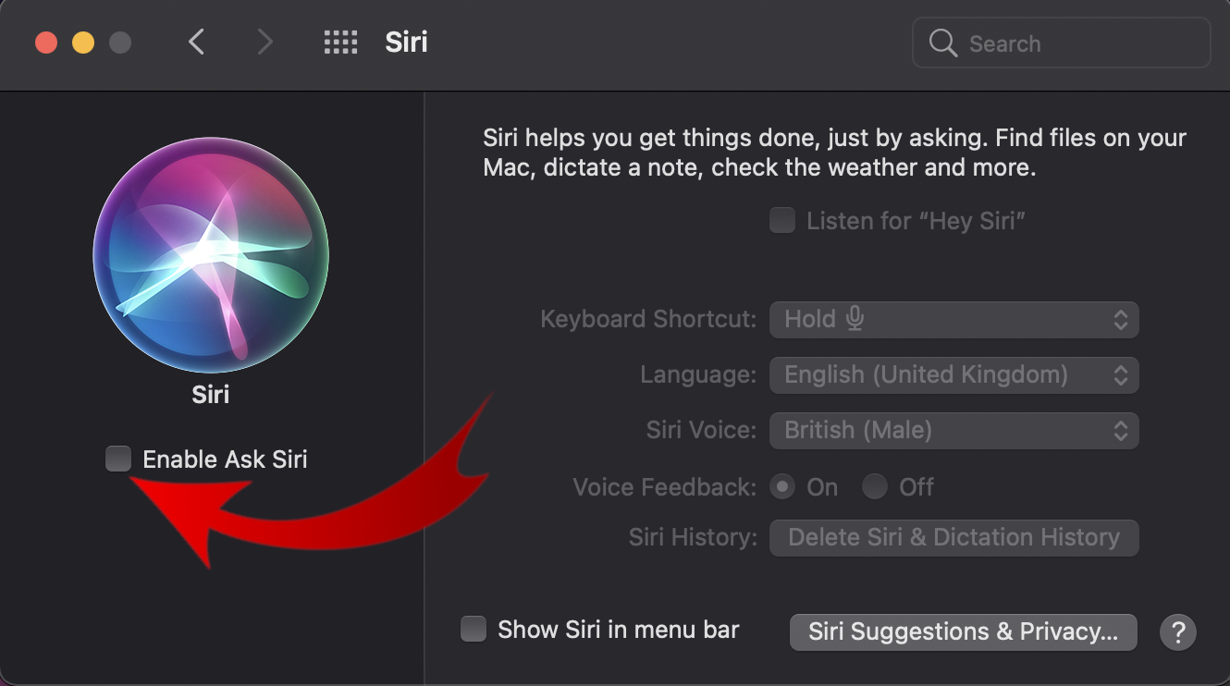The height and width of the screenshot is (686, 1230).
Task: Open help with the question mark button
Action: pyautogui.click(x=1178, y=632)
